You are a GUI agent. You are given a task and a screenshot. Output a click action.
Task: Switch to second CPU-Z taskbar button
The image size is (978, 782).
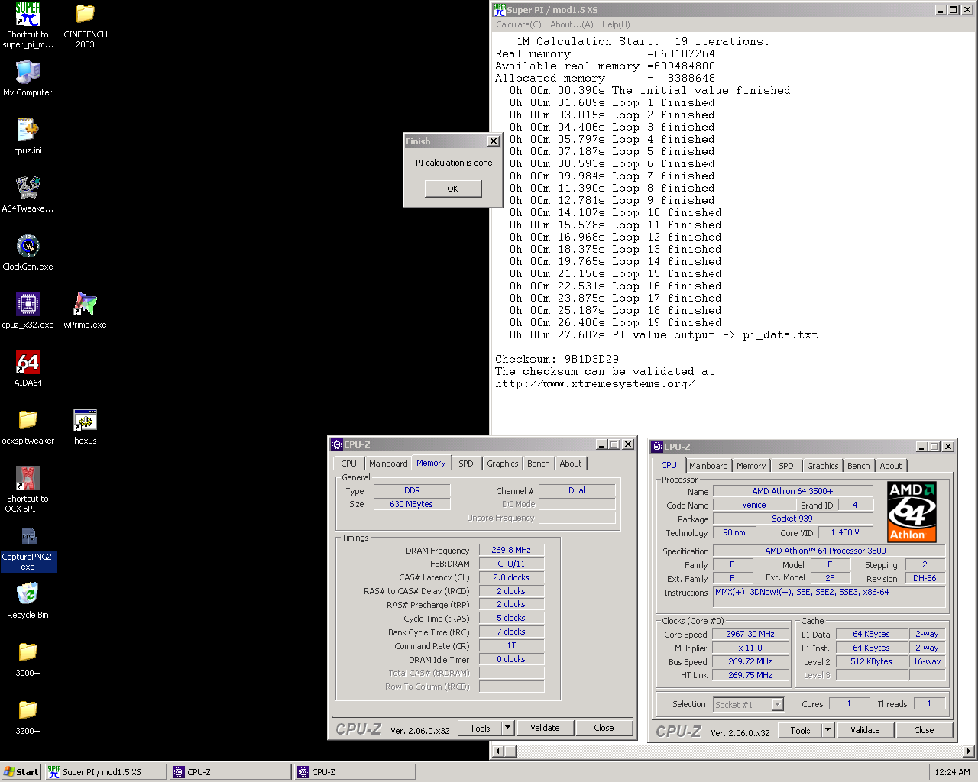point(355,772)
